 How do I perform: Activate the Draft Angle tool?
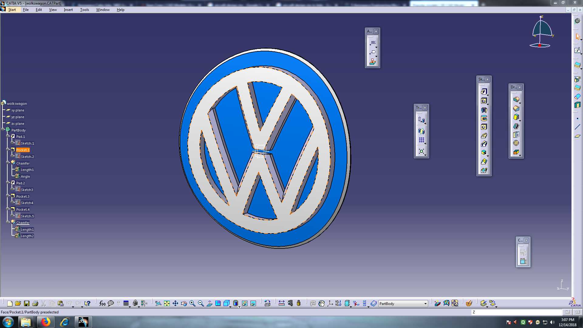pos(516,117)
